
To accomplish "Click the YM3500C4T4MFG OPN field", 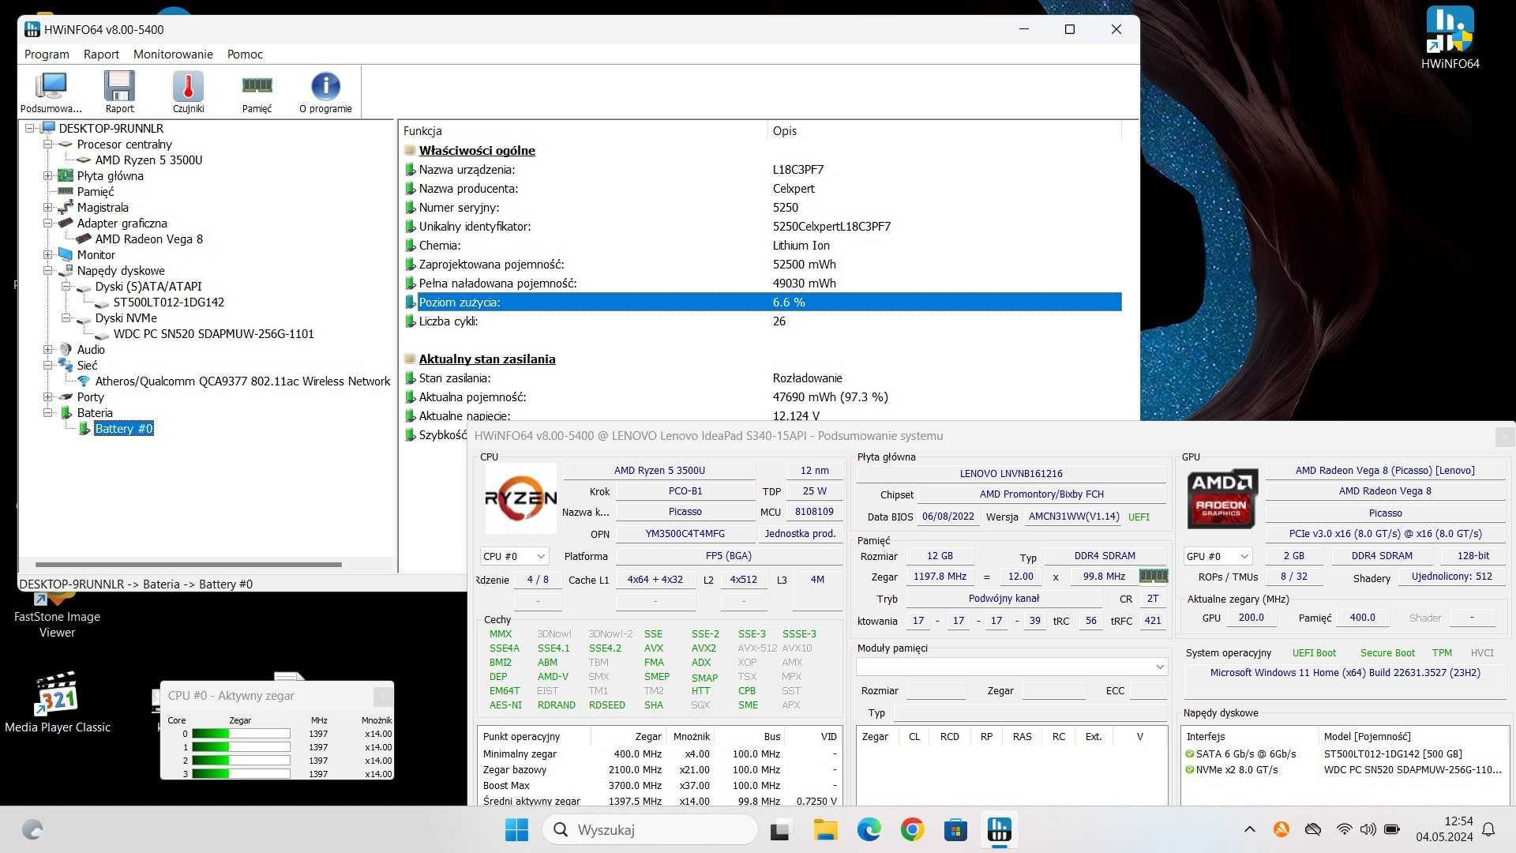I will [x=685, y=533].
